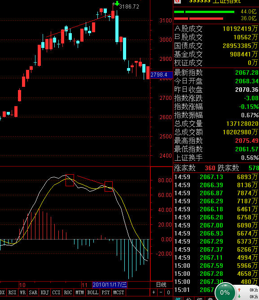Click the month 11 axis label

pos(84,285)
